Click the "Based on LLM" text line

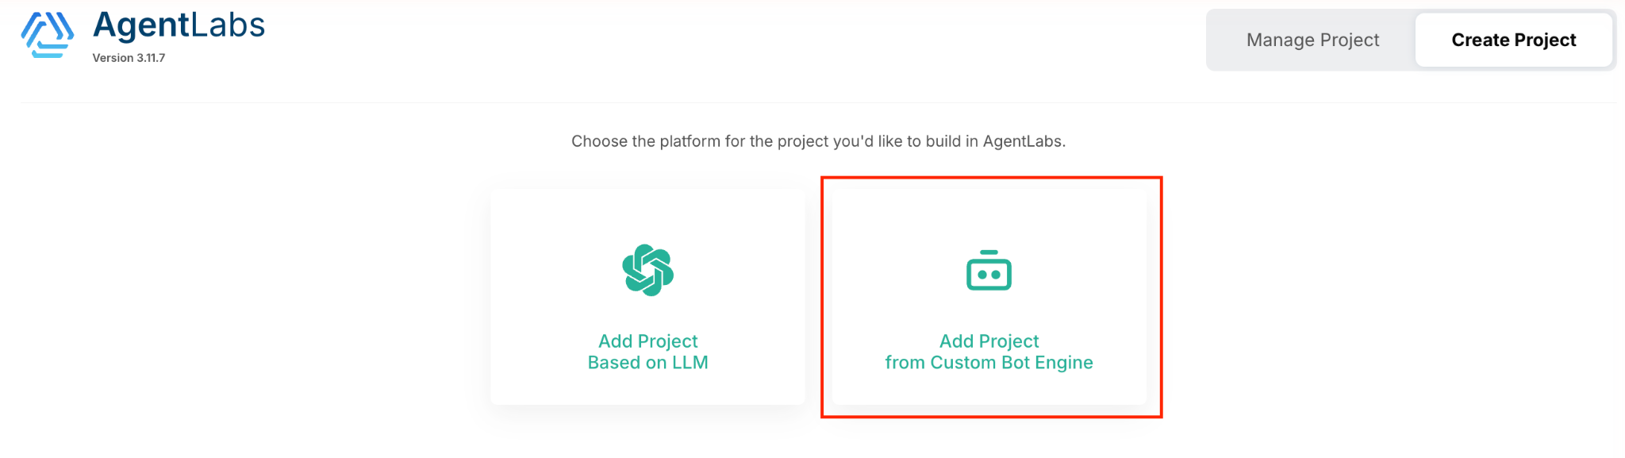click(648, 363)
